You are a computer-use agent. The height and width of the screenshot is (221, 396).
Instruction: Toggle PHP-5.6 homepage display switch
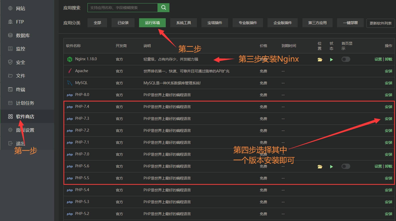point(346,166)
